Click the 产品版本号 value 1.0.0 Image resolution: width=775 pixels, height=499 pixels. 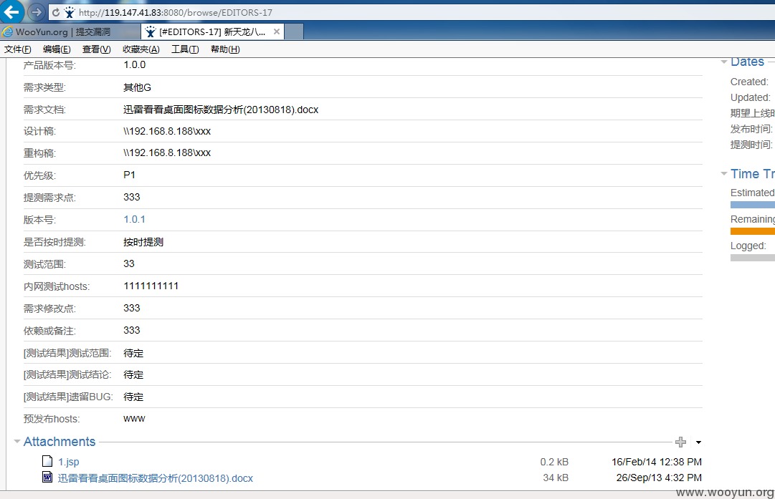pos(135,64)
